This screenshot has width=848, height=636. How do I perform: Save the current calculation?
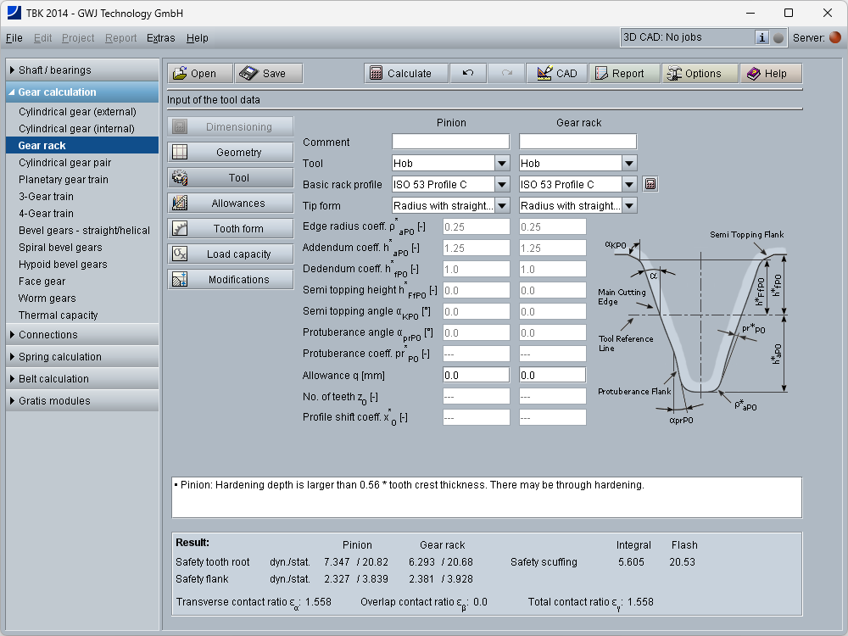(x=268, y=74)
